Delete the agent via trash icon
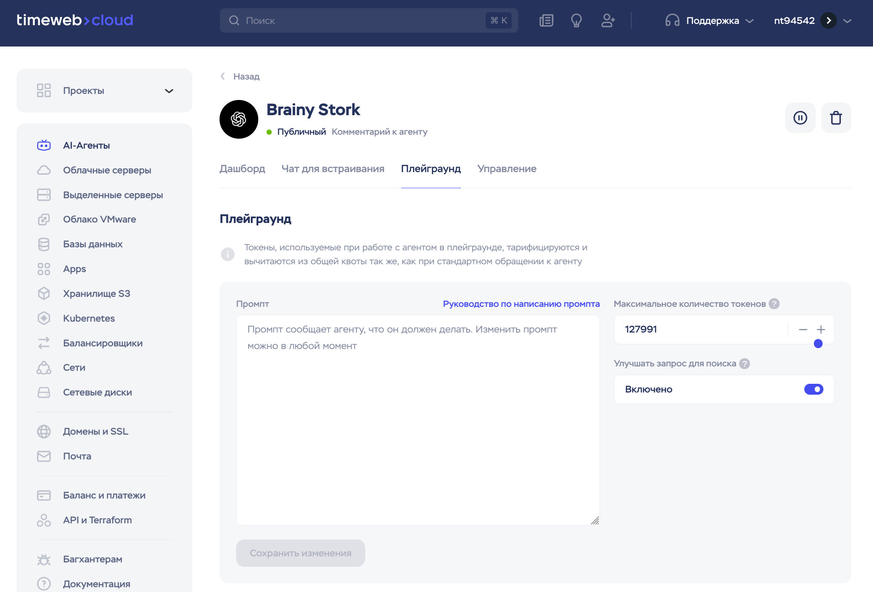This screenshot has width=873, height=592. coord(836,118)
